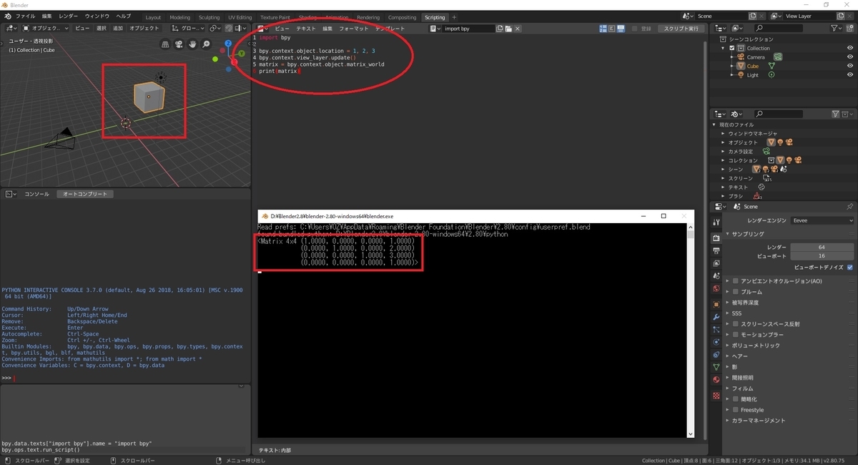This screenshot has height=465, width=858.
Task: Edit the import bpy text name field
Action: pos(468,29)
